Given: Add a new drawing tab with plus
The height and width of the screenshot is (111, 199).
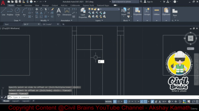Looking at the screenshot, I should 63,24.
